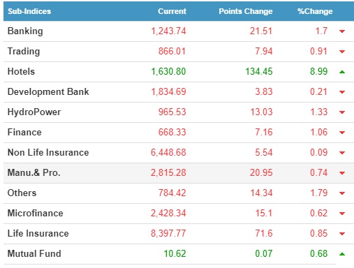
Task: Click the Points Change column header
Action: pyautogui.click(x=246, y=11)
